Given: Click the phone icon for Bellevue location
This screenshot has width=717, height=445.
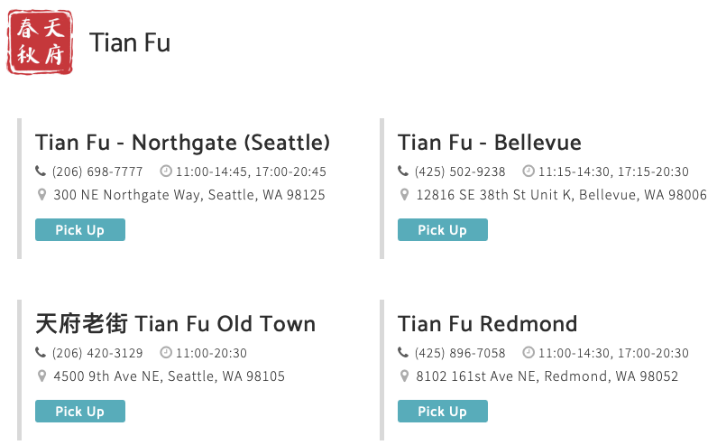Looking at the screenshot, I should (403, 171).
